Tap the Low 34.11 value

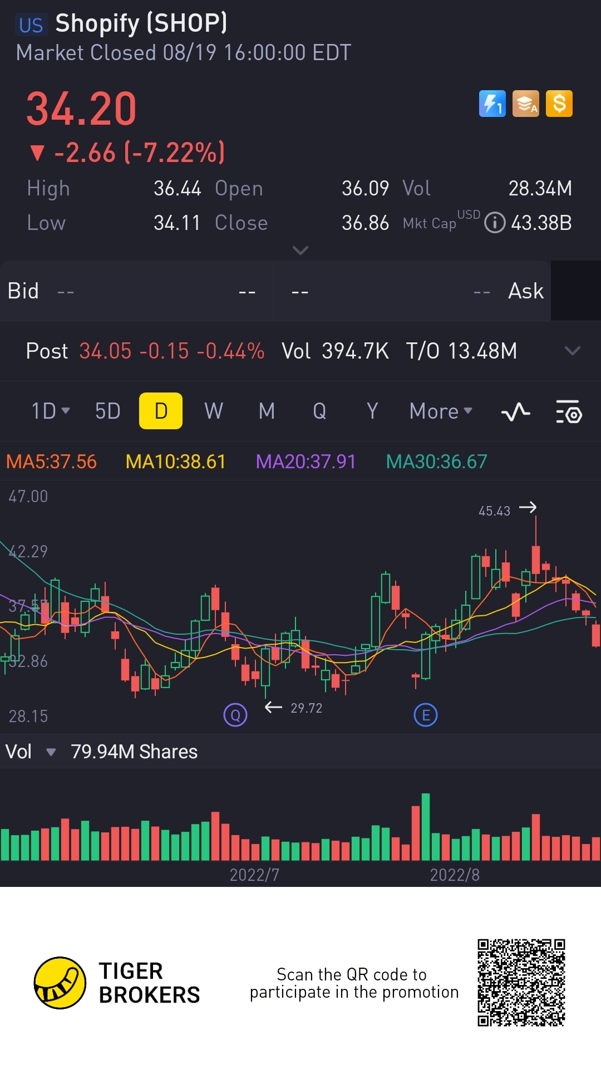(x=177, y=223)
